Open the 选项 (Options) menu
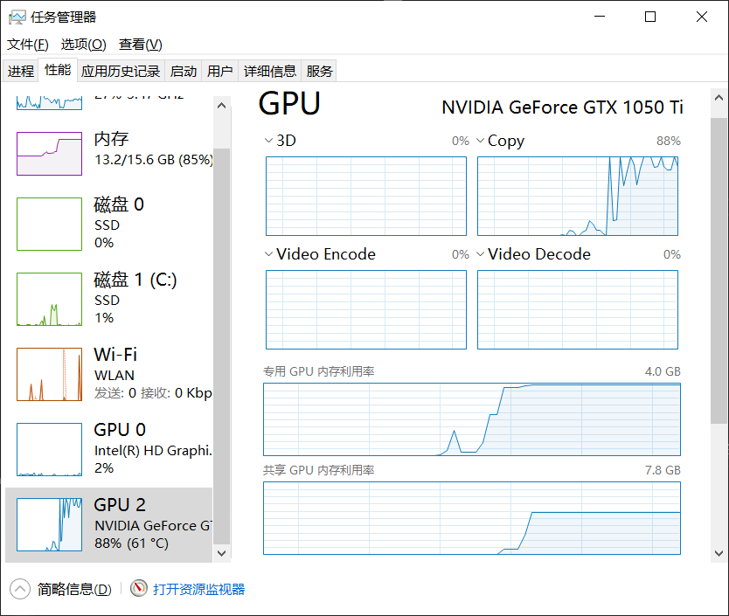Image resolution: width=729 pixels, height=616 pixels. click(84, 44)
